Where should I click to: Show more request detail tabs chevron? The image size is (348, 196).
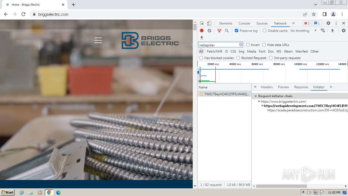pyautogui.click(x=331, y=87)
